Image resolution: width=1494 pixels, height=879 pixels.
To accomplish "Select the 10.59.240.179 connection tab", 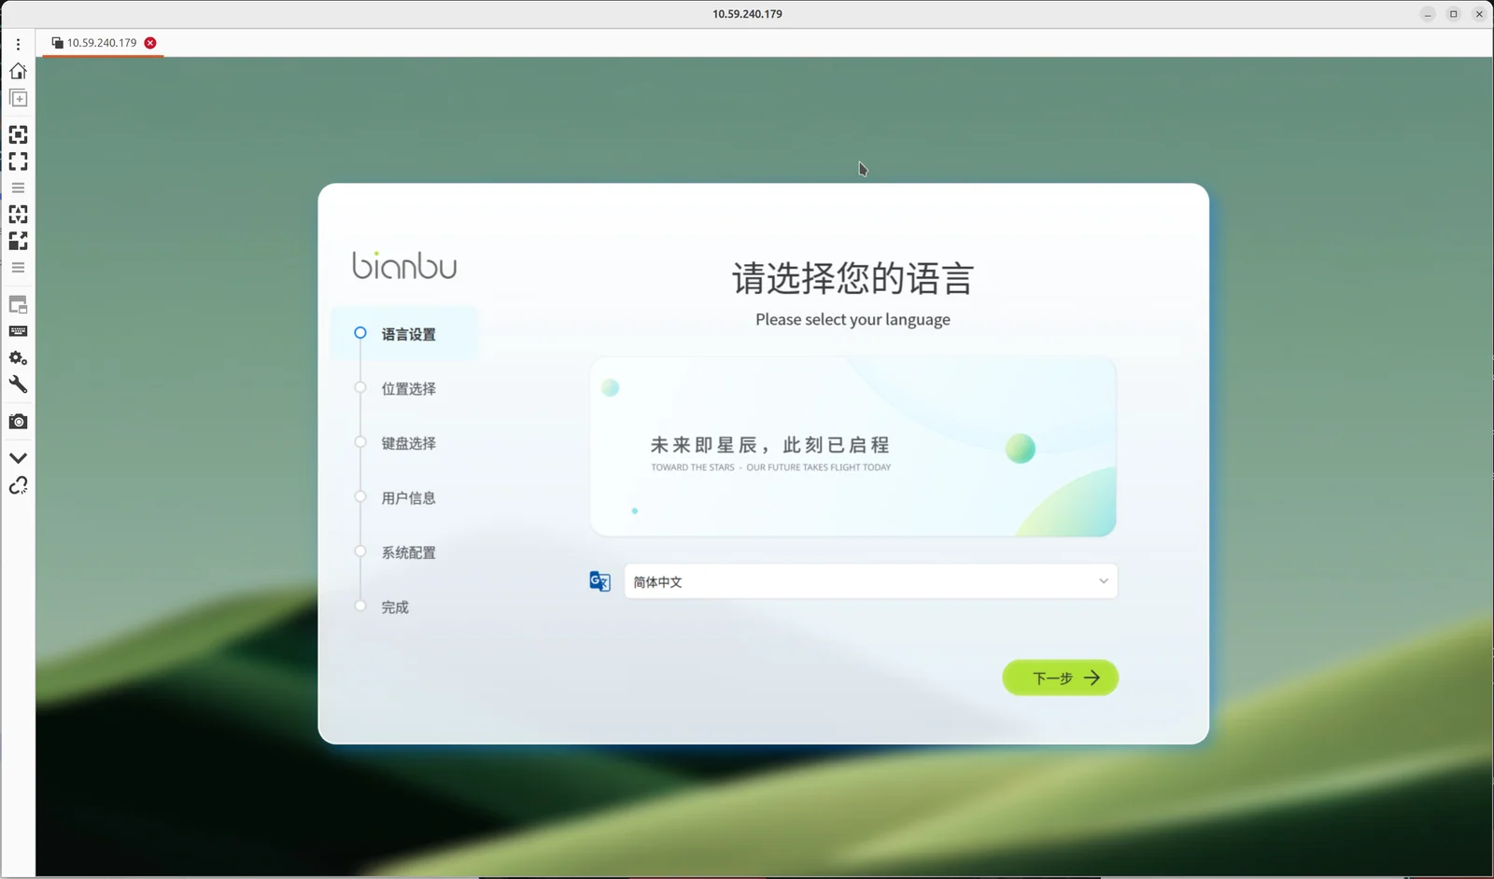I will [x=94, y=43].
